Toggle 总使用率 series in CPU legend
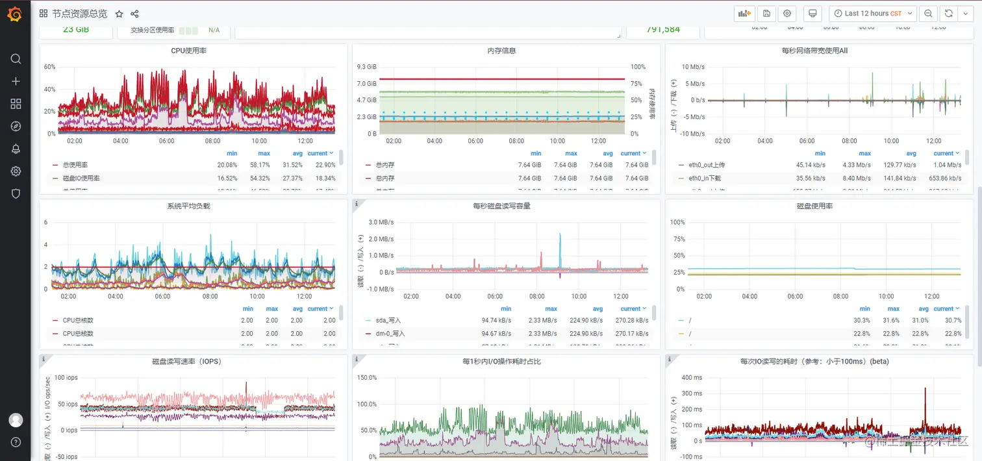Viewport: 982px width, 461px height. pyautogui.click(x=75, y=165)
